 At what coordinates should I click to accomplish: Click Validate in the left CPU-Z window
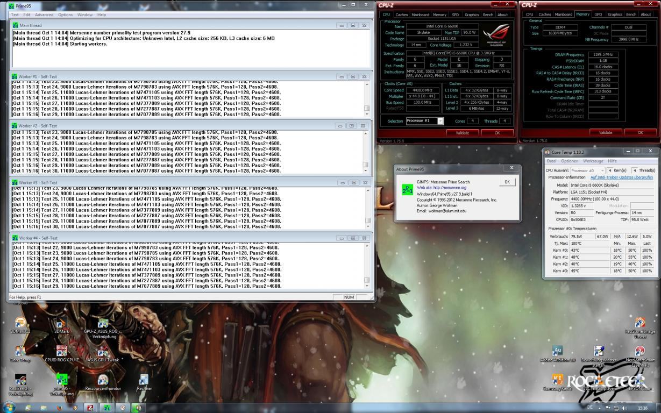click(x=462, y=132)
